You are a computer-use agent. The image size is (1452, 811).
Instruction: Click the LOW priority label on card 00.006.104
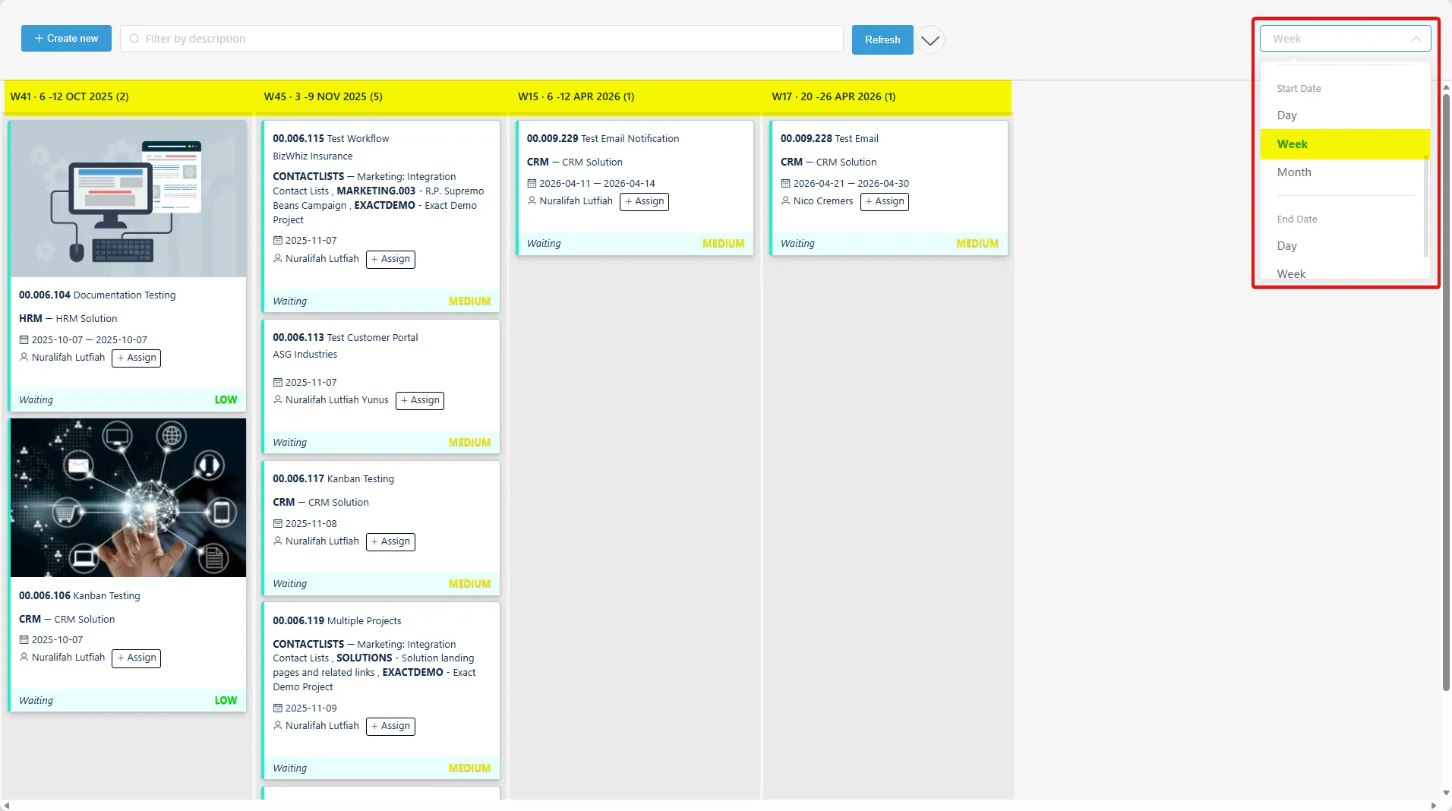tap(226, 400)
